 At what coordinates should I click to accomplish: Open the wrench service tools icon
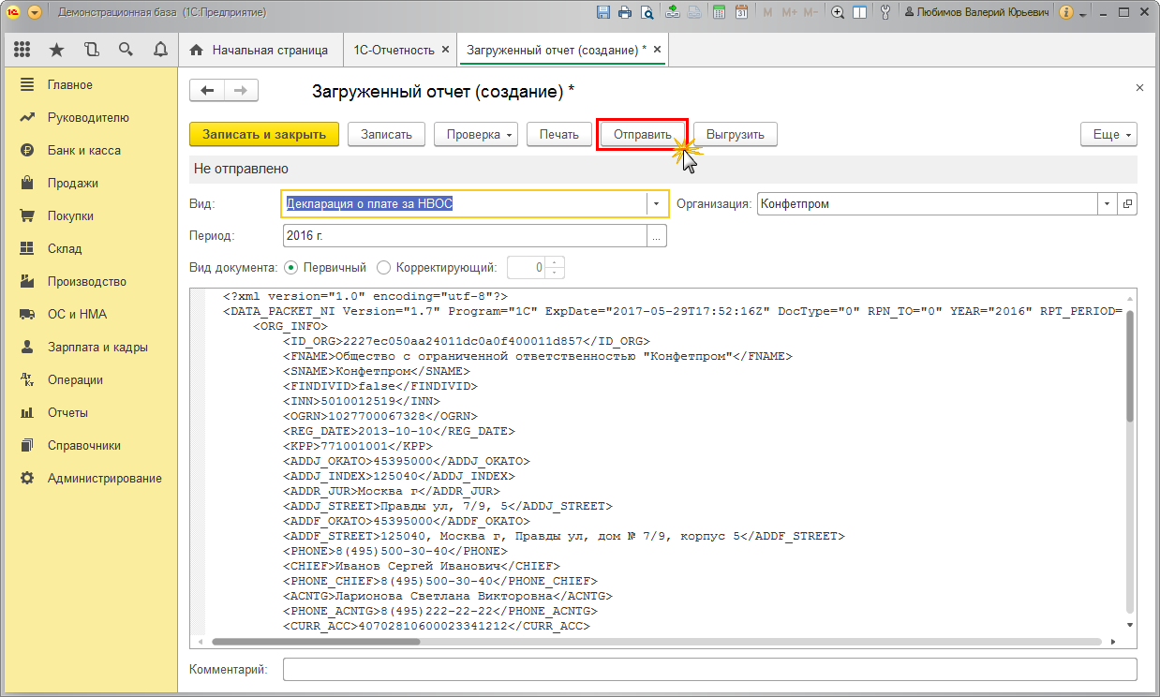coord(885,13)
